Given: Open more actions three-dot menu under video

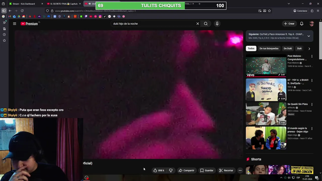Looking at the screenshot, I should pyautogui.click(x=240, y=170).
